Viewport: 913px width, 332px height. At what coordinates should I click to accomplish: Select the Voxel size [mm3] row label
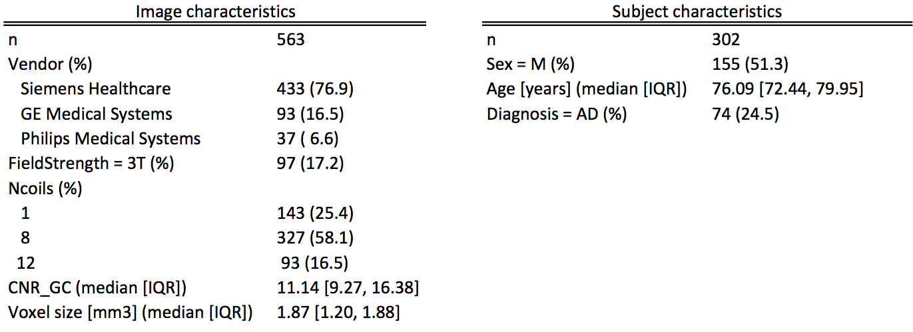131,312
